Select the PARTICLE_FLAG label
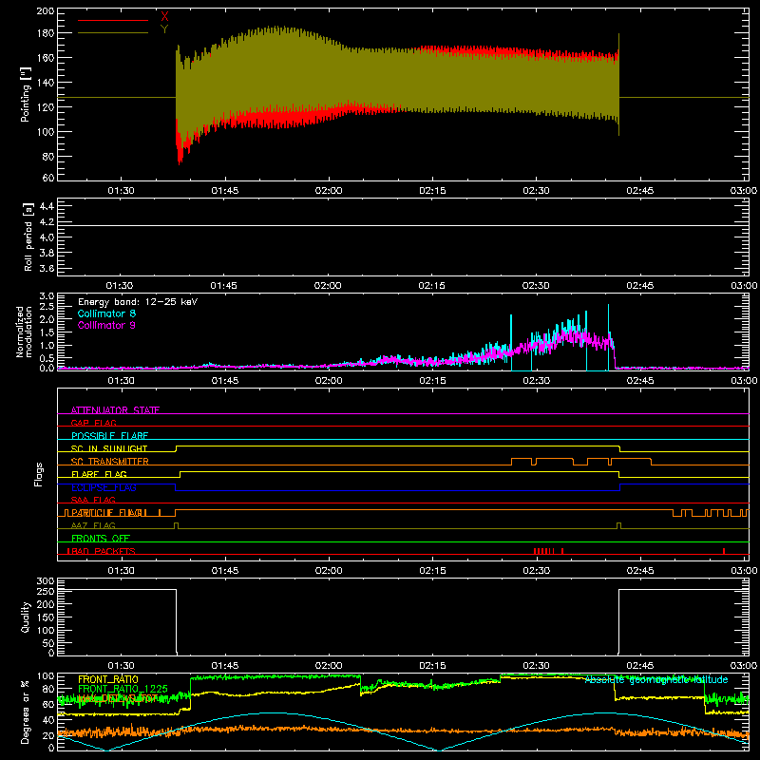Image resolution: width=760 pixels, height=760 pixels. [106, 513]
